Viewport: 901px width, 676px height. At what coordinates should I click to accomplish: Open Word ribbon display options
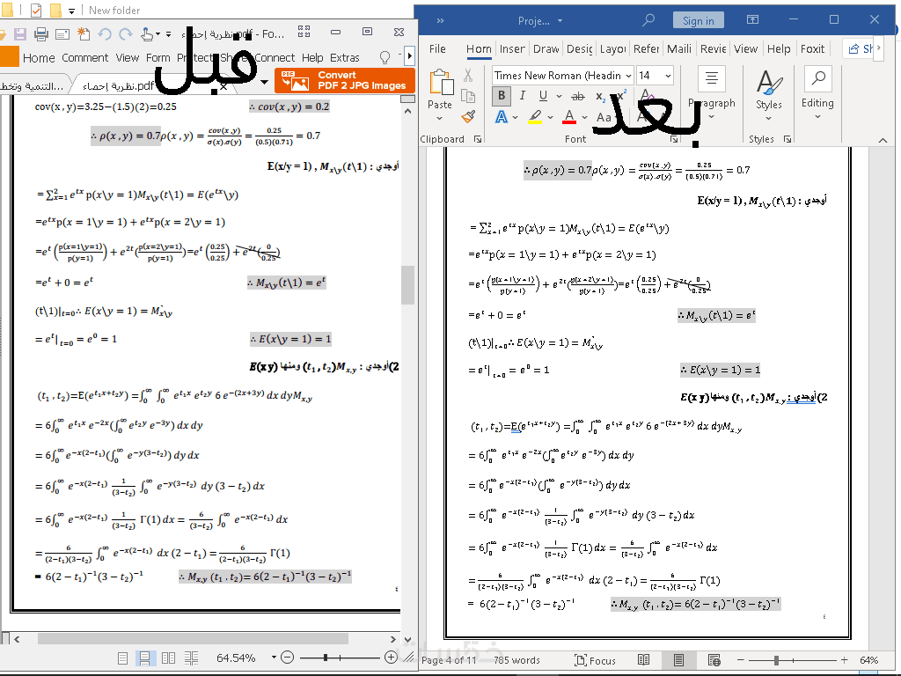click(752, 19)
